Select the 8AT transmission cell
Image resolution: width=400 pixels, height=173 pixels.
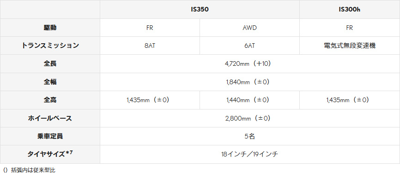point(150,46)
